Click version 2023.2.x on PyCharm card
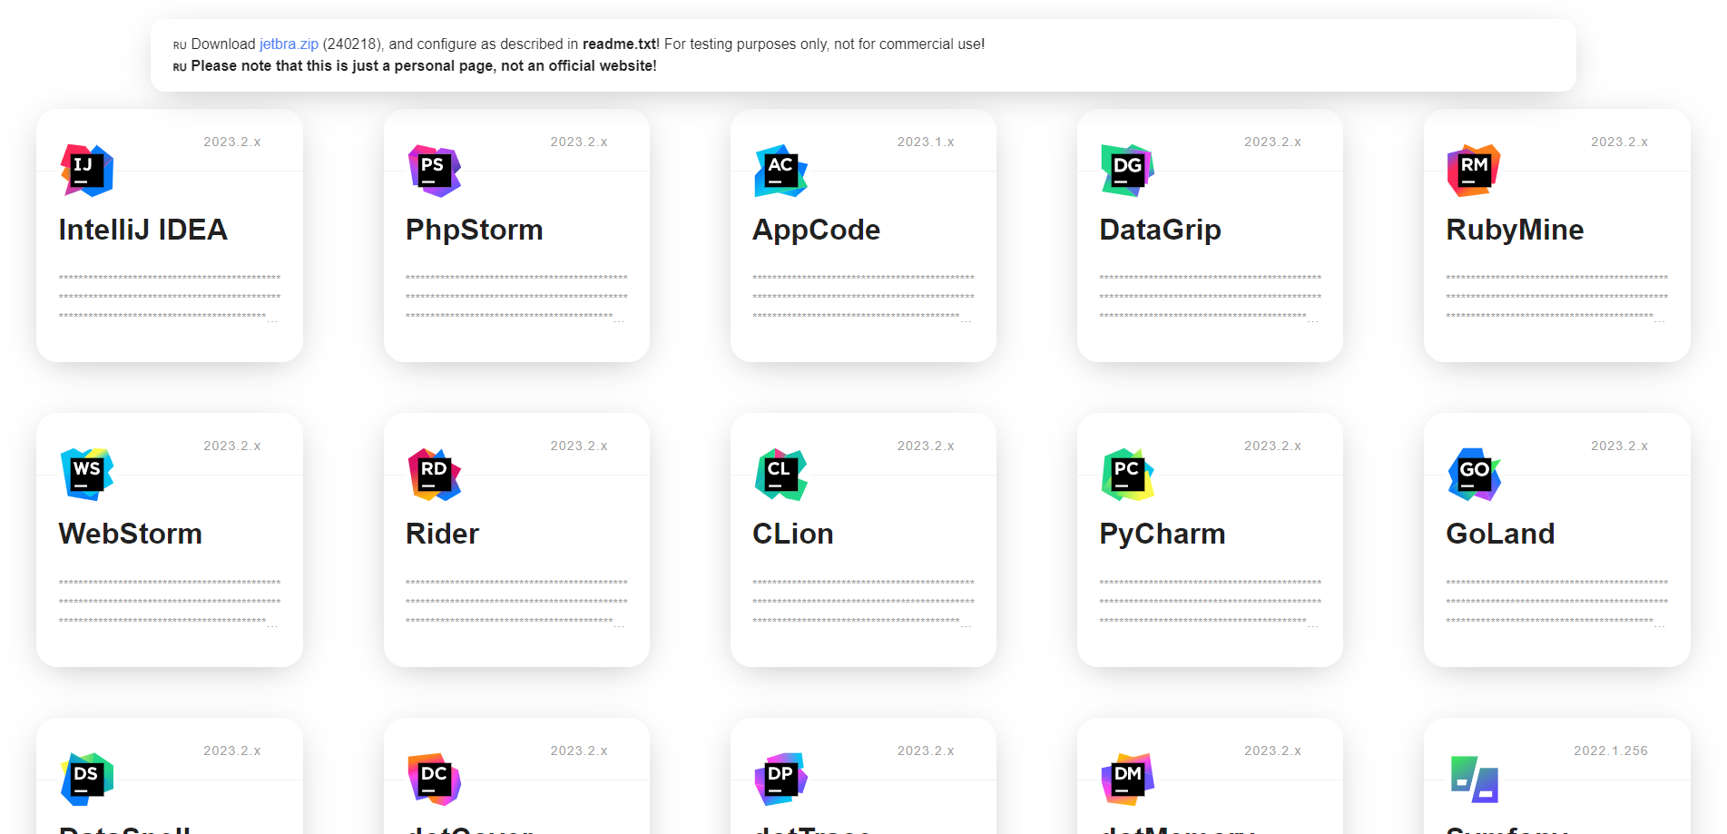1727x834 pixels. [1272, 446]
